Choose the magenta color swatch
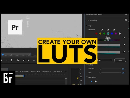Viewport: 130px width, 98px height. 116,33
